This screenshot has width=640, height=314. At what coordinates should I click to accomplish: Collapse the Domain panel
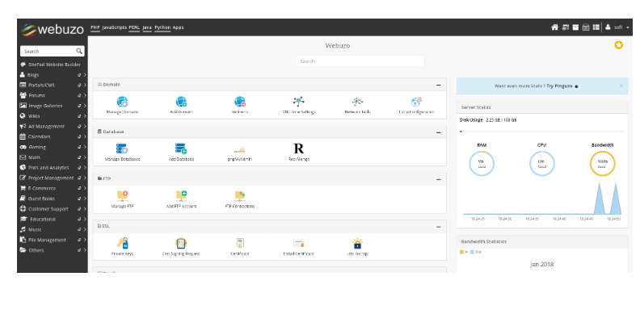coord(438,86)
